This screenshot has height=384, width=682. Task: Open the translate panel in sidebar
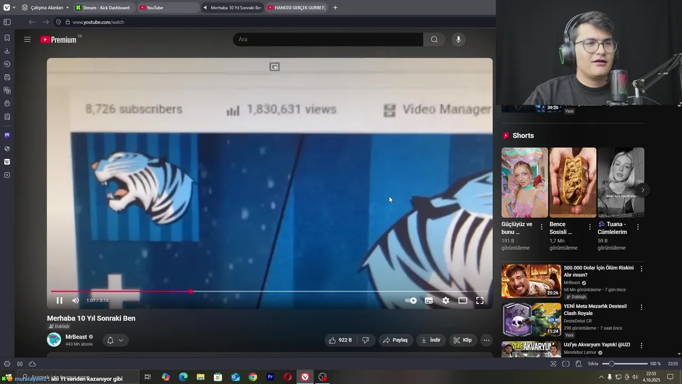point(7,91)
